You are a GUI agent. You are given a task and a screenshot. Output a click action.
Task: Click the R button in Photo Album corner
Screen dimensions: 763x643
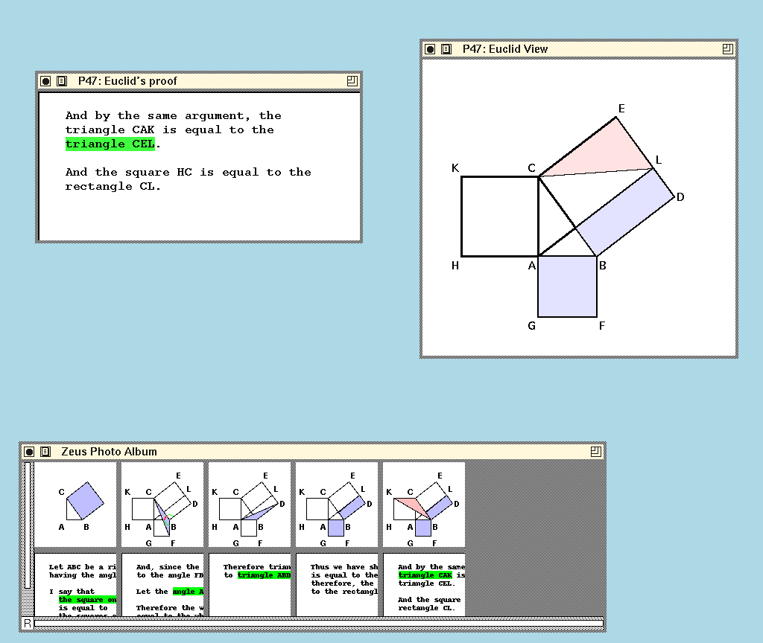click(x=28, y=624)
